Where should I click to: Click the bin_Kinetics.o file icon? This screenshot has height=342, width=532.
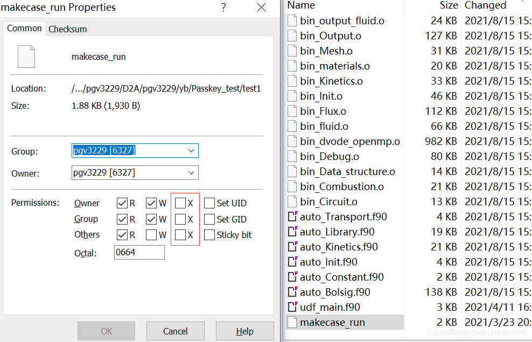(x=292, y=81)
